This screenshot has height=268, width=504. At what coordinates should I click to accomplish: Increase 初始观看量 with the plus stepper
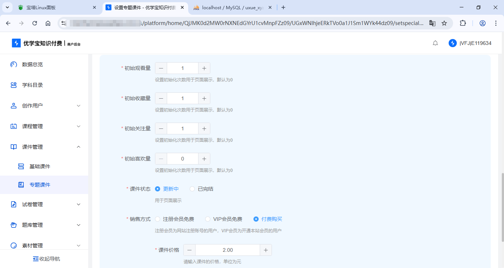[204, 68]
